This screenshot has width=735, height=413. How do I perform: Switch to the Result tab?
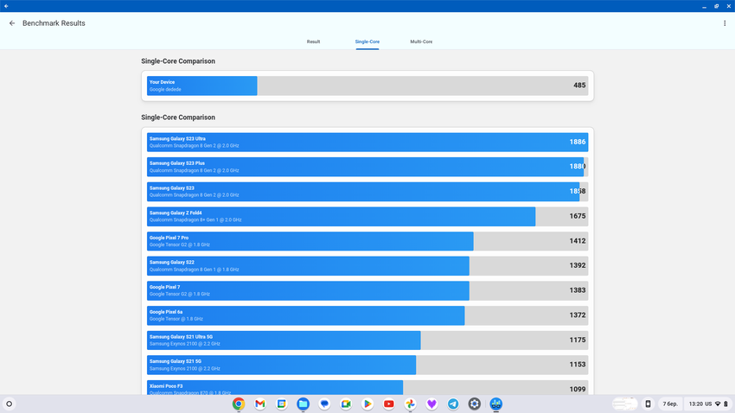(x=313, y=41)
